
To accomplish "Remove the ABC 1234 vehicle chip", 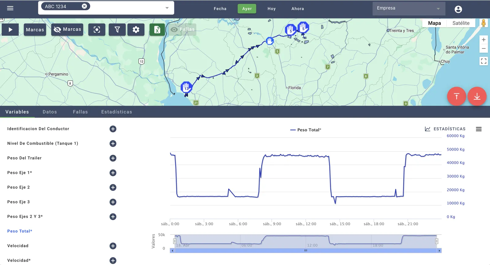I will coord(84,6).
